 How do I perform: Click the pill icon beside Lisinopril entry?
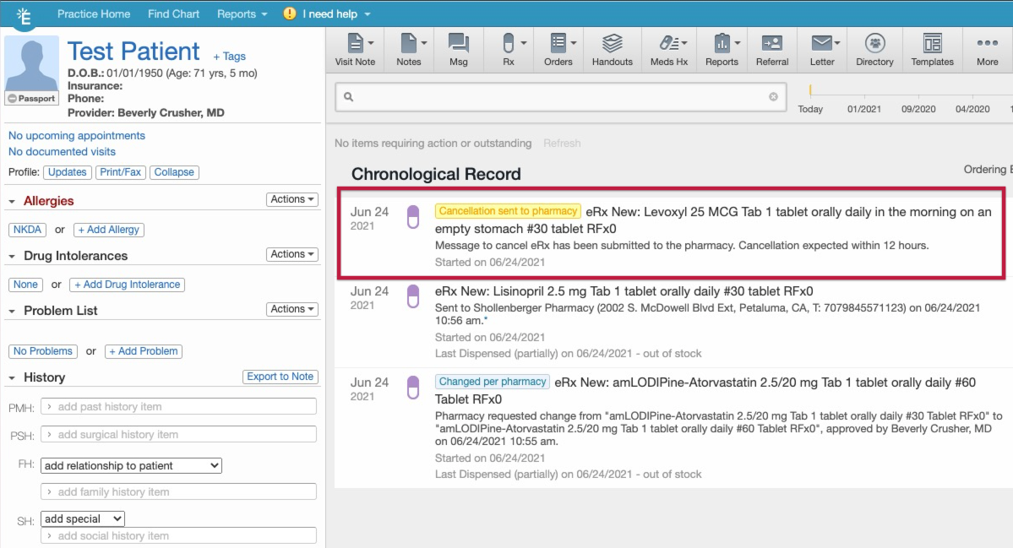[413, 296]
